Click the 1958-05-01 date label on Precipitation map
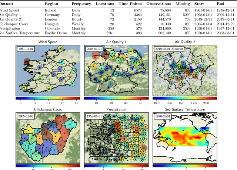This screenshot has height=170, width=237. pyautogui.click(x=94, y=116)
